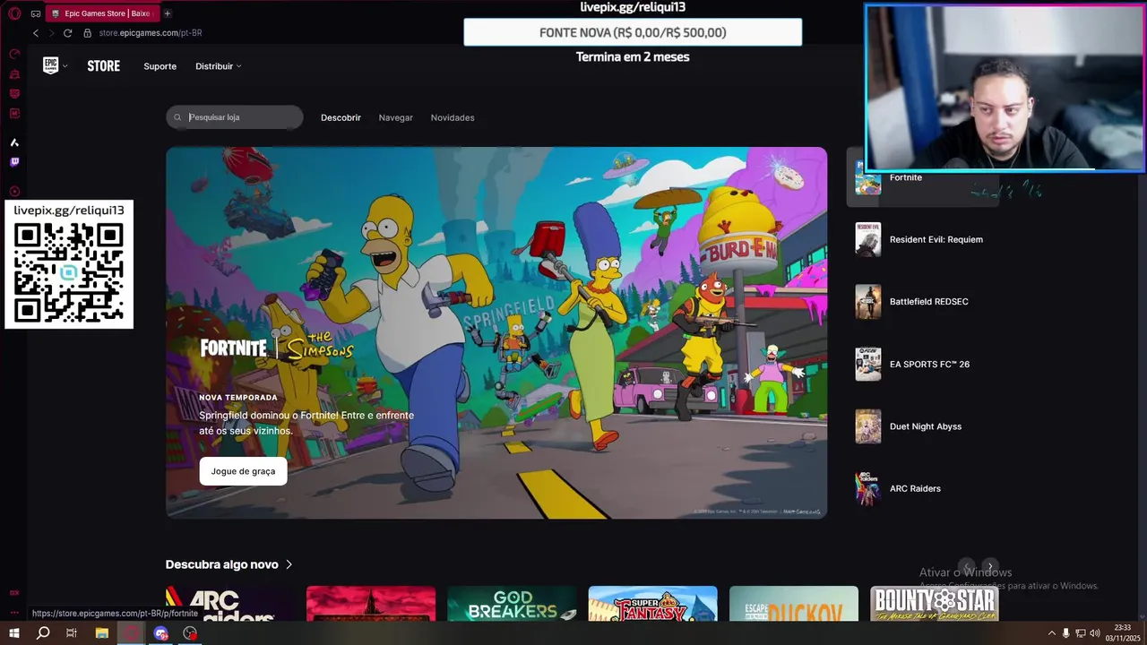Open Task View on the taskbar

pos(72,633)
